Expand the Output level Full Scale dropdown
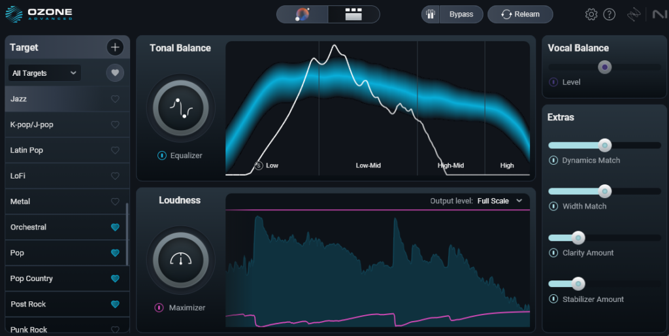The width and height of the screenshot is (669, 336). tap(500, 201)
